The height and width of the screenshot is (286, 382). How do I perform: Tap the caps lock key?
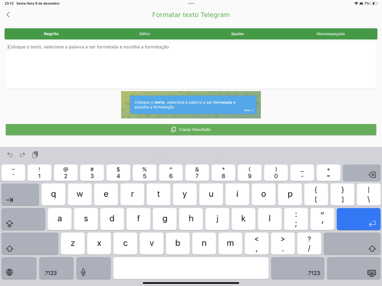pyautogui.click(x=23, y=219)
